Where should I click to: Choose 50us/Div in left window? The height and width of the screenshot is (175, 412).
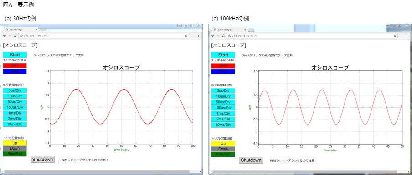click(x=15, y=102)
